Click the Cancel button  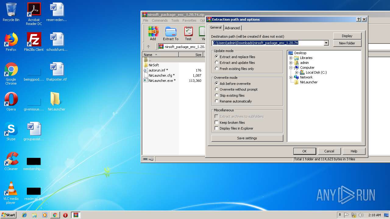(x=329, y=151)
